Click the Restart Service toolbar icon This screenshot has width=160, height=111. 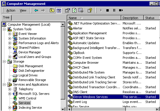pyautogui.click(x=121, y=10)
